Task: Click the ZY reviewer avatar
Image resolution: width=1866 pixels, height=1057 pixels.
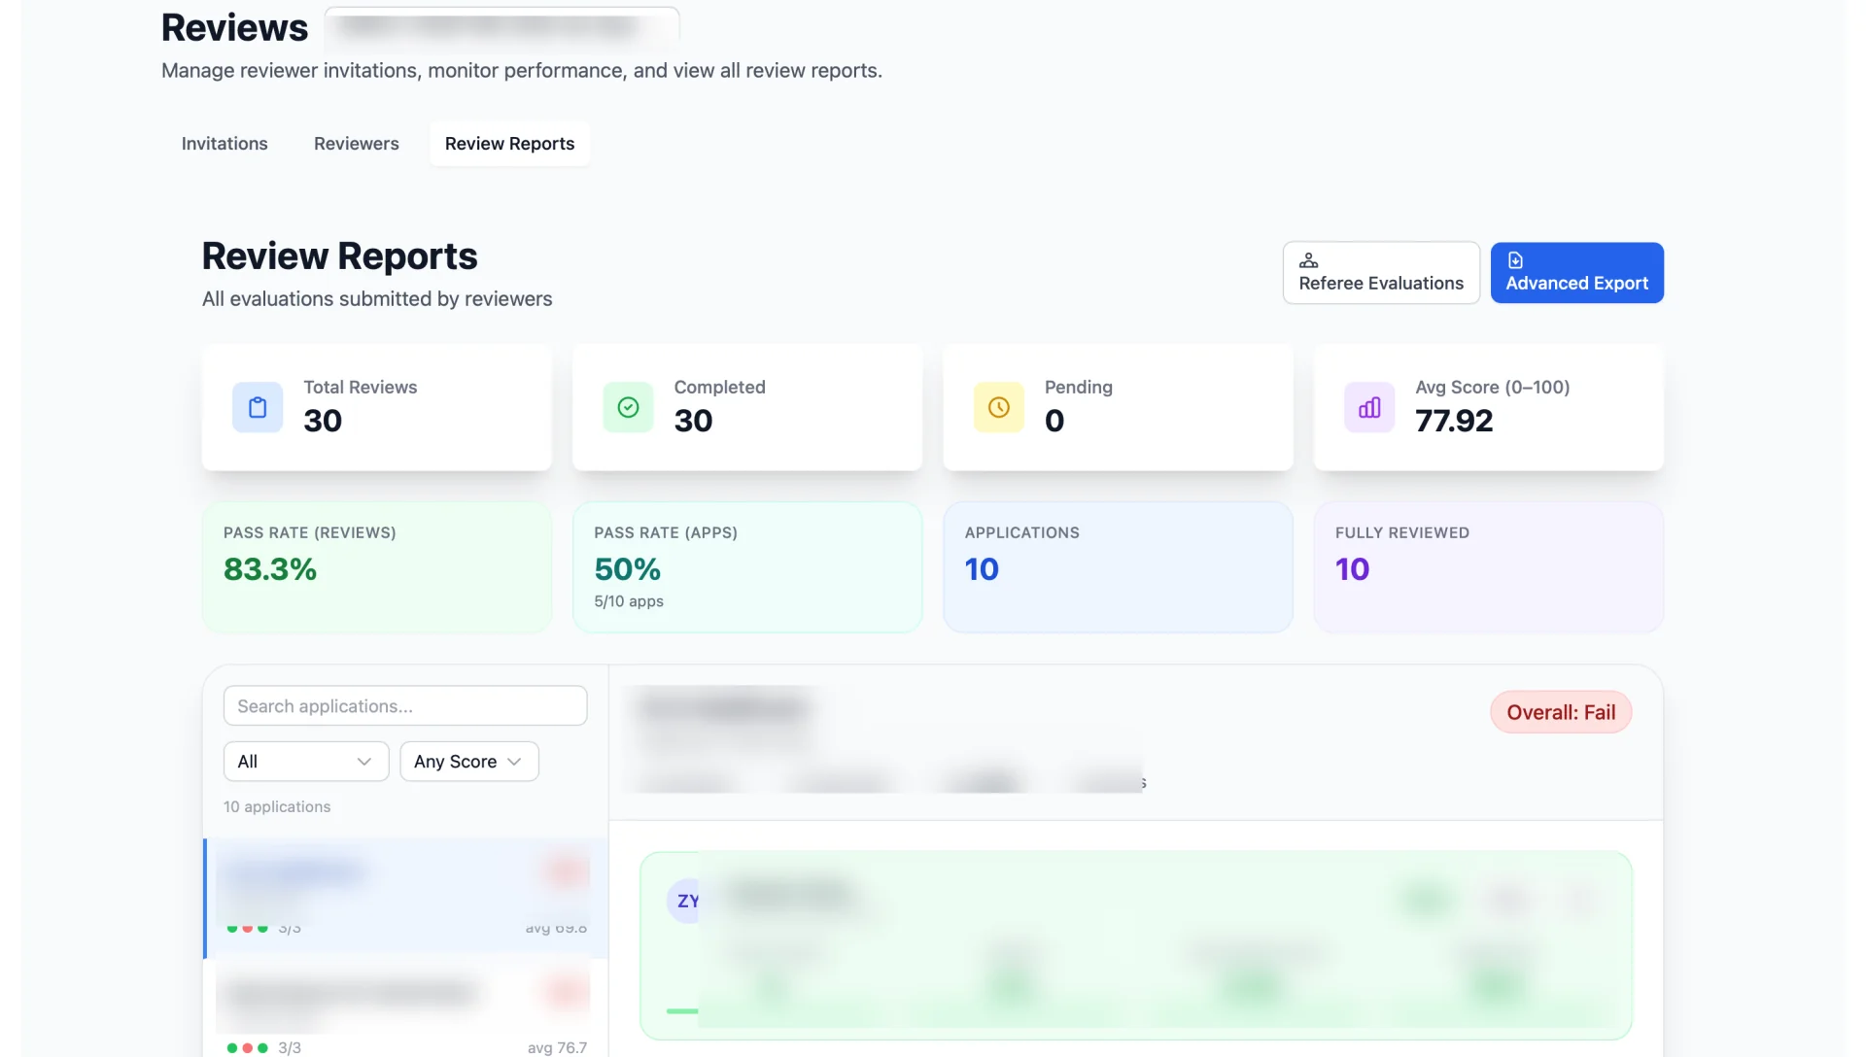Action: (x=687, y=901)
